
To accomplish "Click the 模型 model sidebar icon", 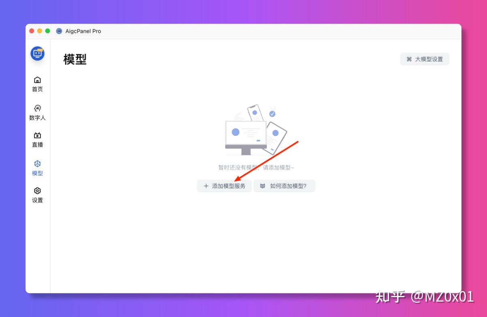I will point(37,164).
